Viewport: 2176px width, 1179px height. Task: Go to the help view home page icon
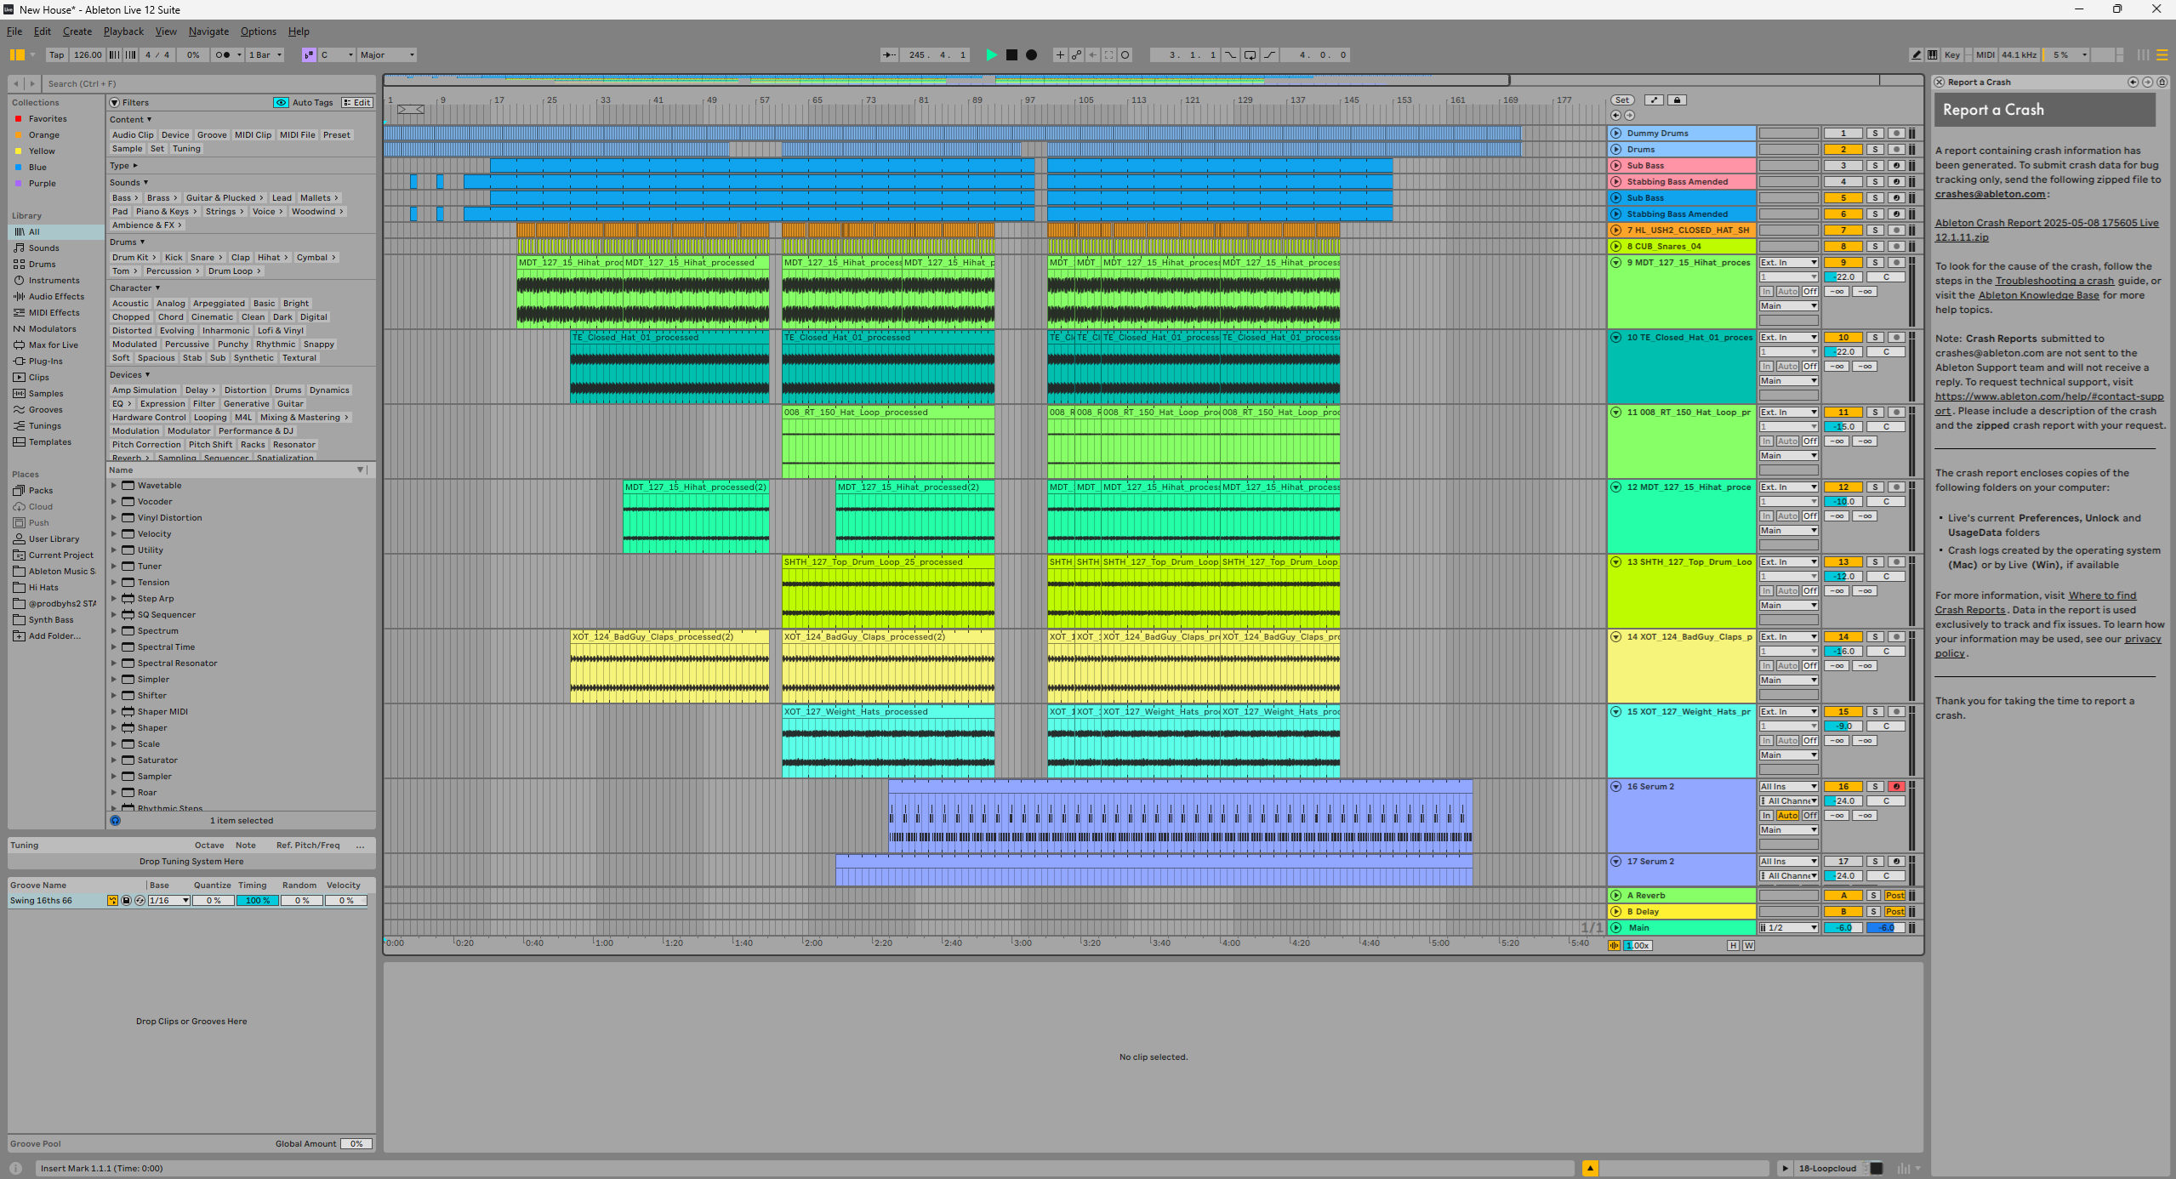coord(2162,83)
